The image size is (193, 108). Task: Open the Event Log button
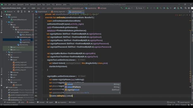click(x=171, y=102)
